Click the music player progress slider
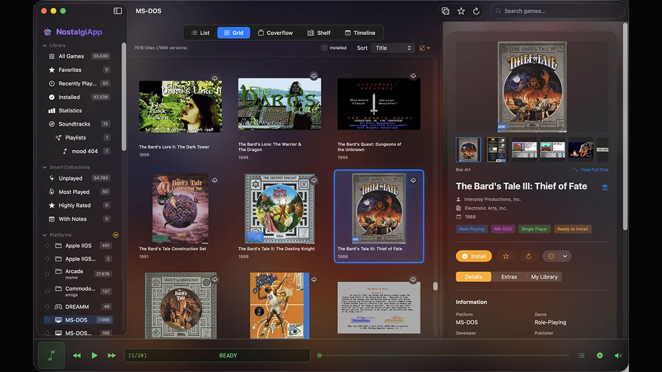 [443, 355]
